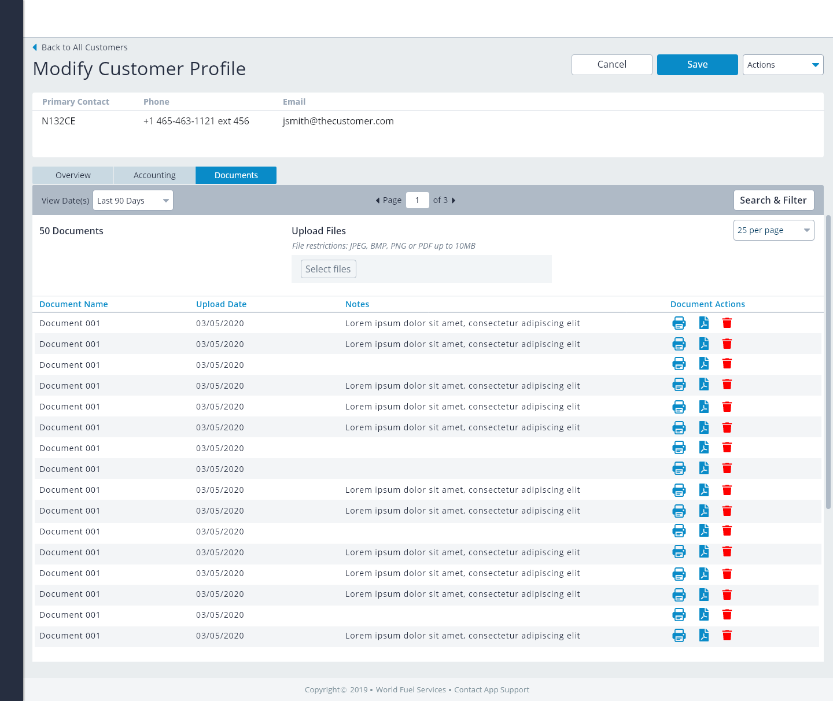The height and width of the screenshot is (701, 833).
Task: Sort by Upload Date column header
Action: 221,304
